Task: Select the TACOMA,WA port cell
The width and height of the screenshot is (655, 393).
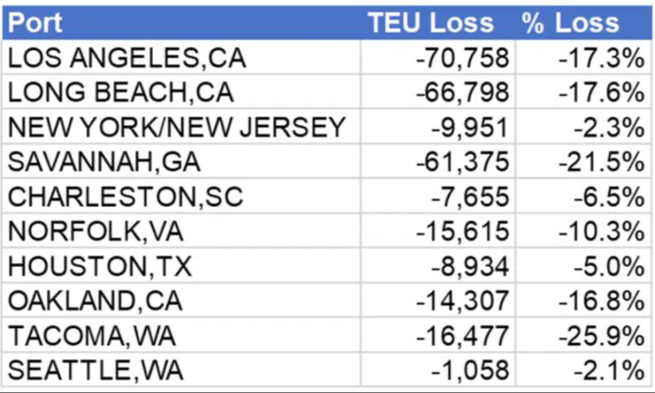Action: pyautogui.click(x=92, y=335)
